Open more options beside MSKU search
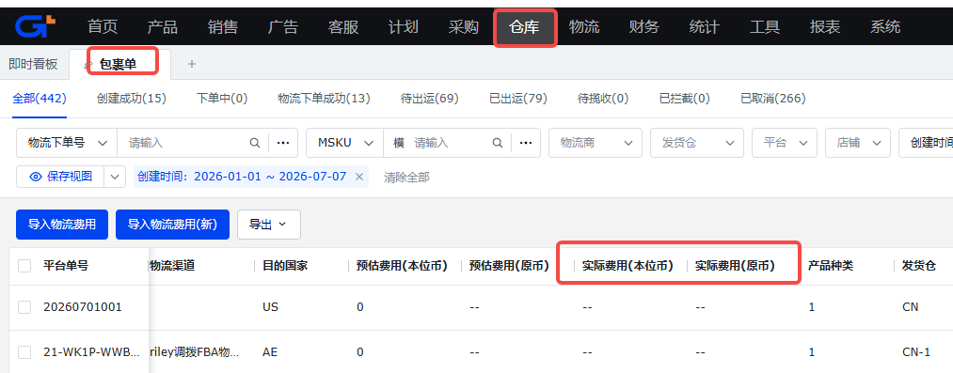The width and height of the screenshot is (953, 373). (526, 143)
